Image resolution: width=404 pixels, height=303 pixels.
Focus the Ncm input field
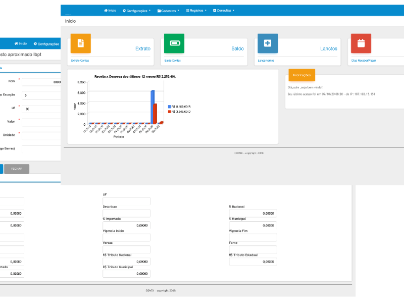[41, 82]
